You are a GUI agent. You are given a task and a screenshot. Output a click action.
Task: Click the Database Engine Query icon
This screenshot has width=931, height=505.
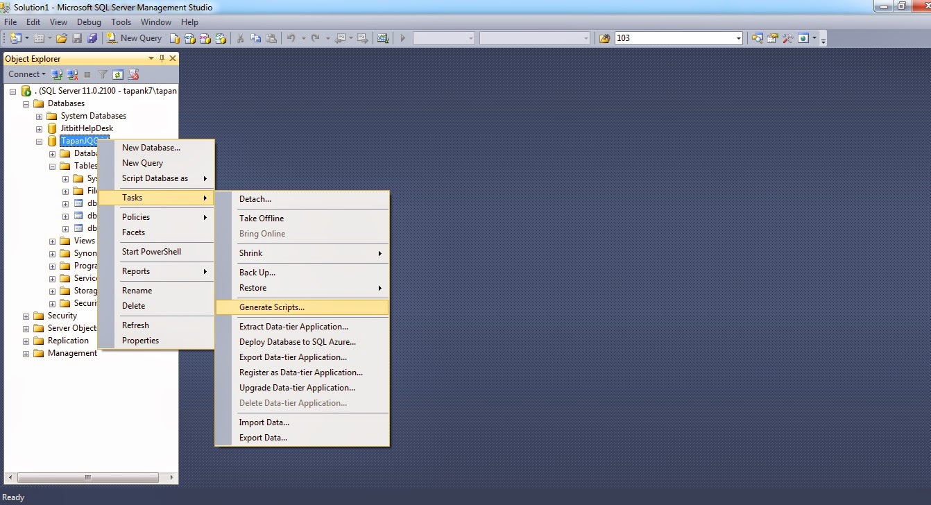click(x=176, y=38)
